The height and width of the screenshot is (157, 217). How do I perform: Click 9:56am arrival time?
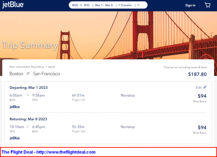(x=38, y=95)
